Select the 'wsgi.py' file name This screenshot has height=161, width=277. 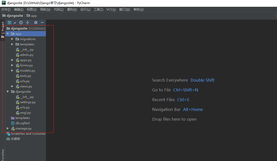point(26,113)
